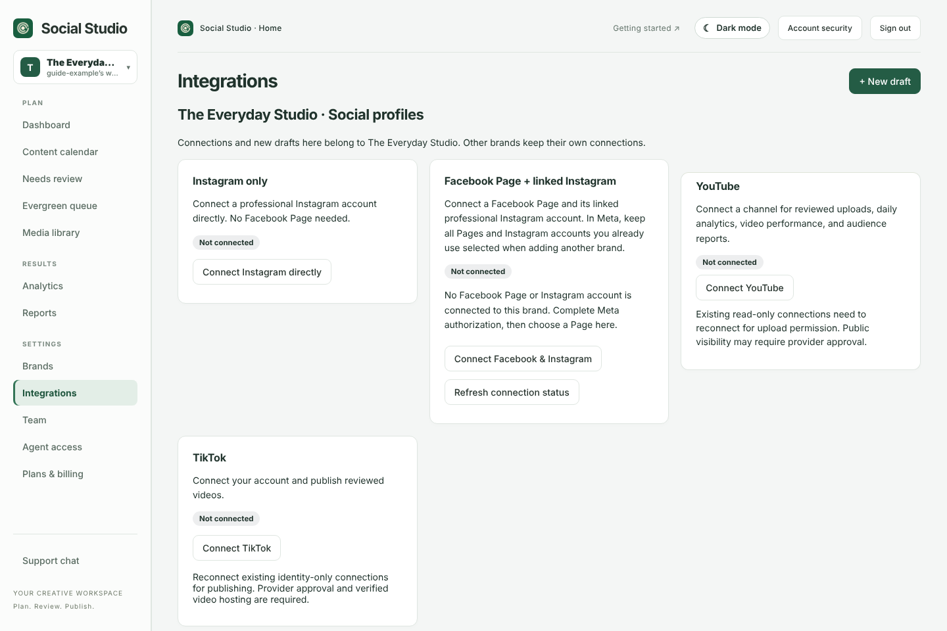This screenshot has height=631, width=947.
Task: Open Media library
Action: pos(75,233)
